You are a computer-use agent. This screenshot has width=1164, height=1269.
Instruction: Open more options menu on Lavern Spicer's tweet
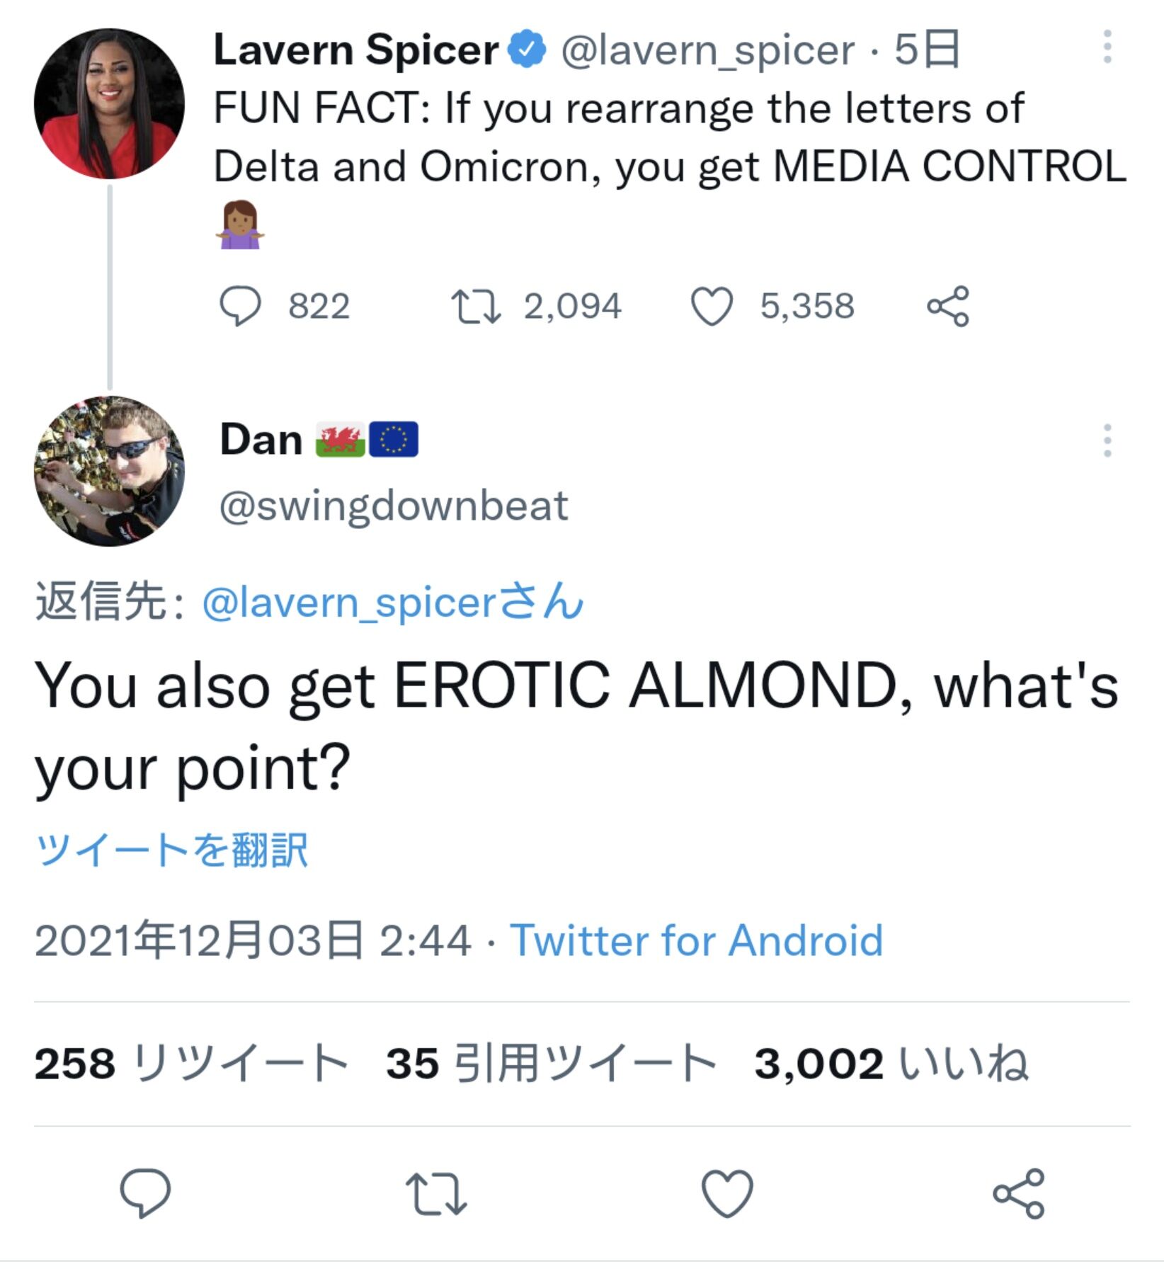1107,47
